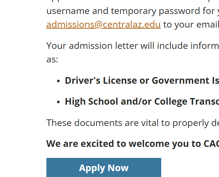Click the word 'username' in the top line
Viewport: 219px width, 177px height.
(68, 11)
